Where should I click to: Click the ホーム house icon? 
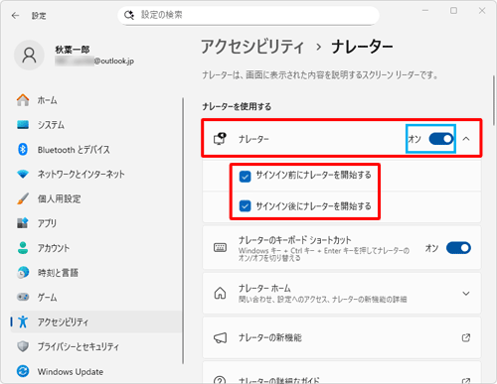[23, 100]
